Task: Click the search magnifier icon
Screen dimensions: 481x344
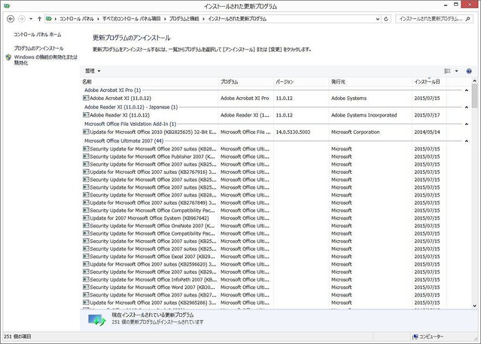Action: pos(467,19)
